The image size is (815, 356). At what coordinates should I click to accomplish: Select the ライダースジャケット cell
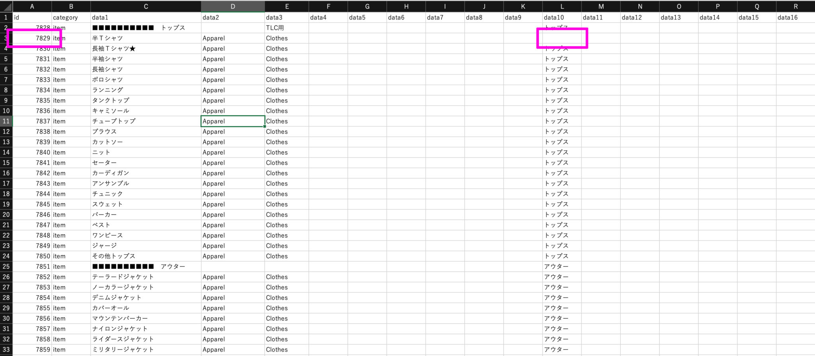(146, 339)
